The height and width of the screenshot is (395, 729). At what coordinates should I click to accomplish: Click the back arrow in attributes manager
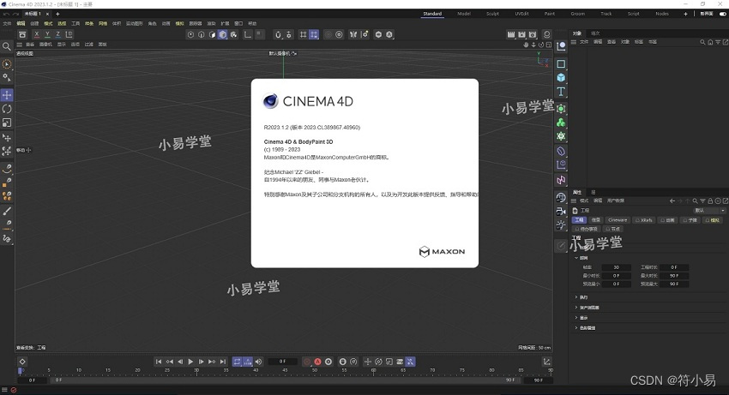pyautogui.click(x=672, y=200)
